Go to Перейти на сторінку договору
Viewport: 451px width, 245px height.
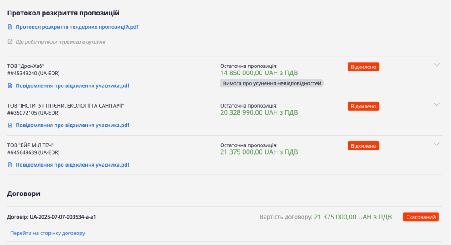point(48,233)
